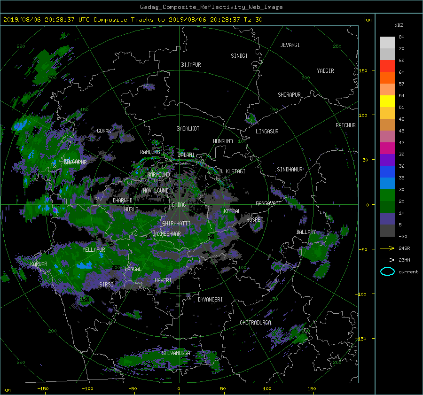
Task: Click the CHITRADURGA city label
Action: click(256, 323)
